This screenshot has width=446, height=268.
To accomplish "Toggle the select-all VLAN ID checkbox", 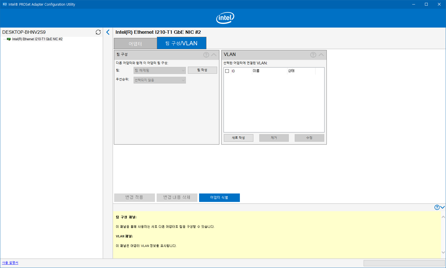I will coord(227,71).
